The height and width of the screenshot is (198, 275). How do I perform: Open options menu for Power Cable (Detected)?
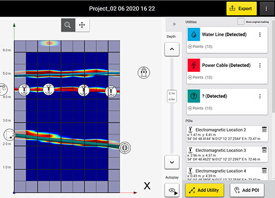pyautogui.click(x=260, y=65)
